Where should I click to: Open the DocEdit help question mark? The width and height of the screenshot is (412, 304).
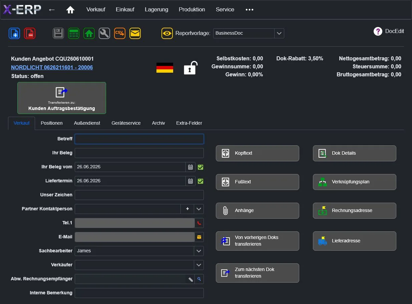tap(378, 31)
